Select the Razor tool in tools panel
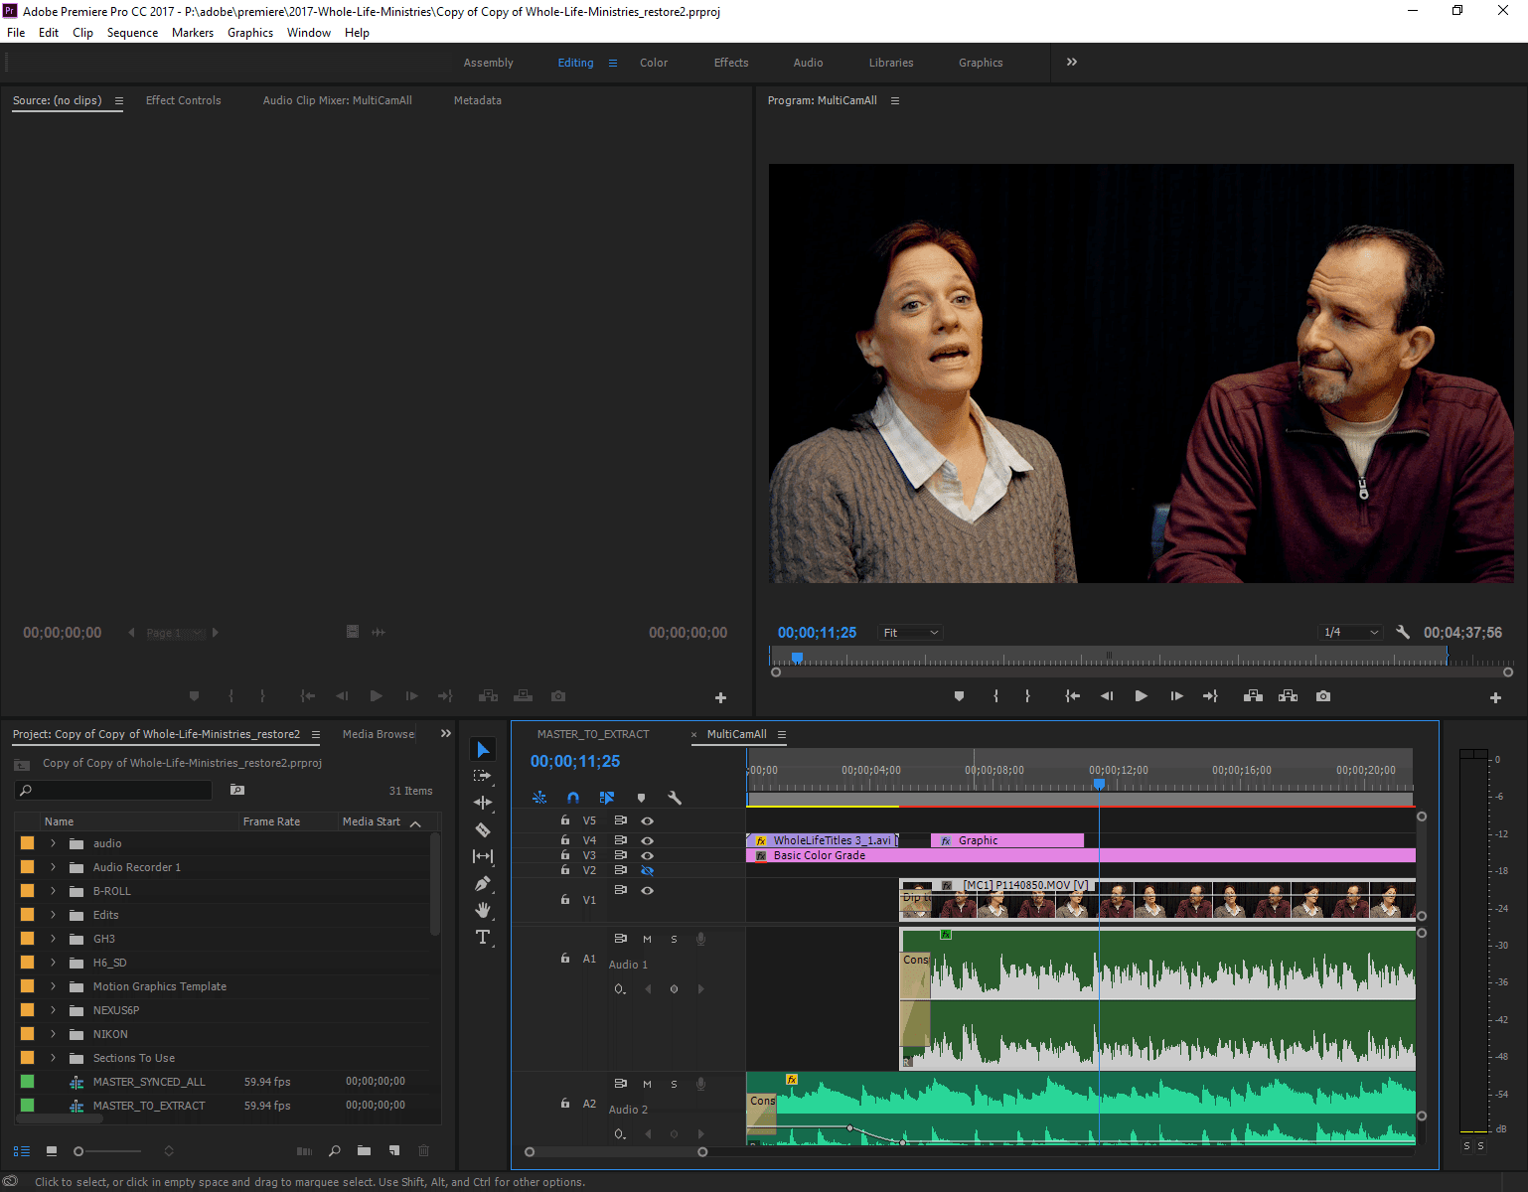Screen dimensions: 1528x1192 pos(483,829)
